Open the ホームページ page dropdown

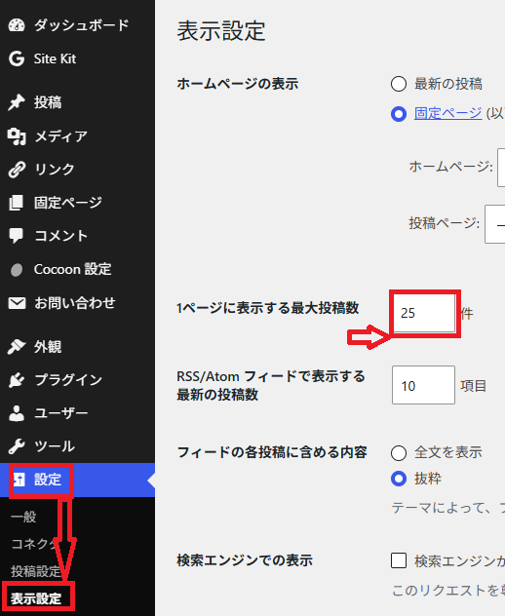tap(501, 168)
